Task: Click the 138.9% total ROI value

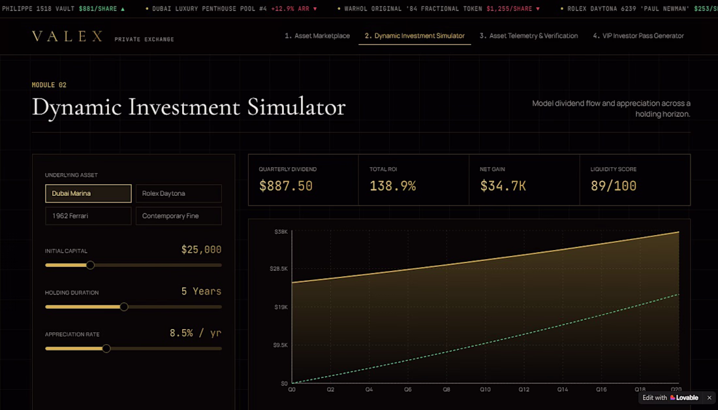Action: [x=393, y=186]
